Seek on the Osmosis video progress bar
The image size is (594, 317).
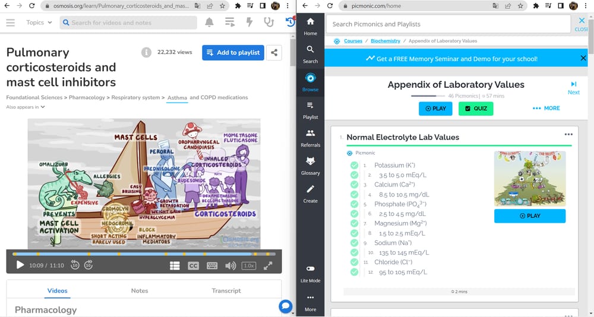pos(144,253)
